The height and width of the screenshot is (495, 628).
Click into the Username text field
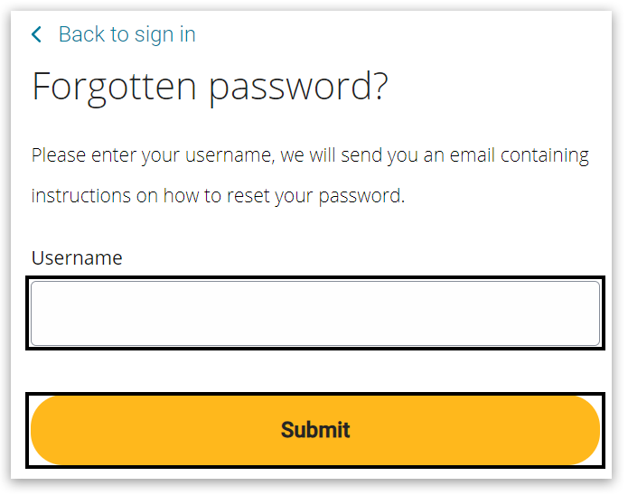click(315, 313)
